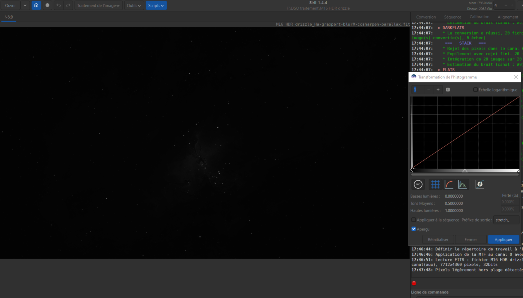Click the 'o FLATS' log line
Image resolution: width=523 pixels, height=298 pixels.
click(446, 70)
